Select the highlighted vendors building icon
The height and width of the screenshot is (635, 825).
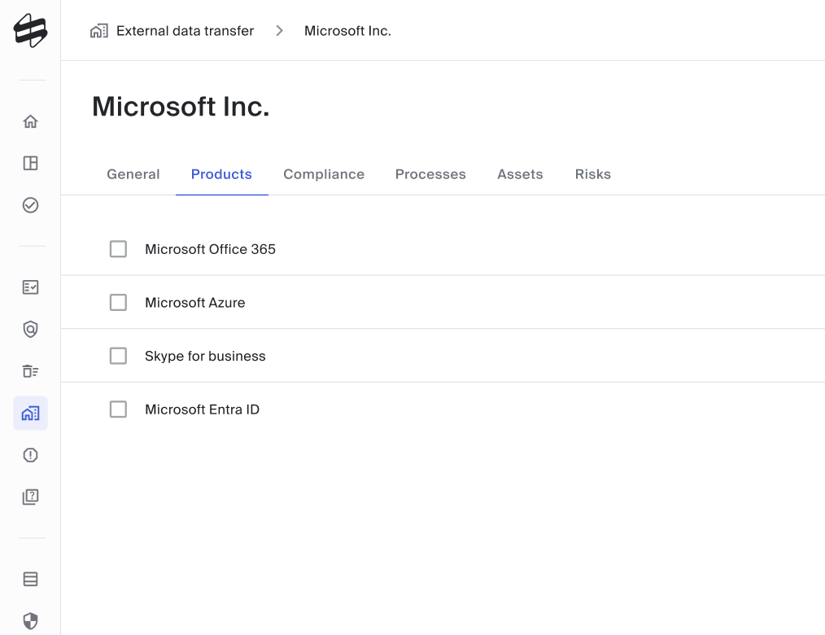tap(31, 414)
